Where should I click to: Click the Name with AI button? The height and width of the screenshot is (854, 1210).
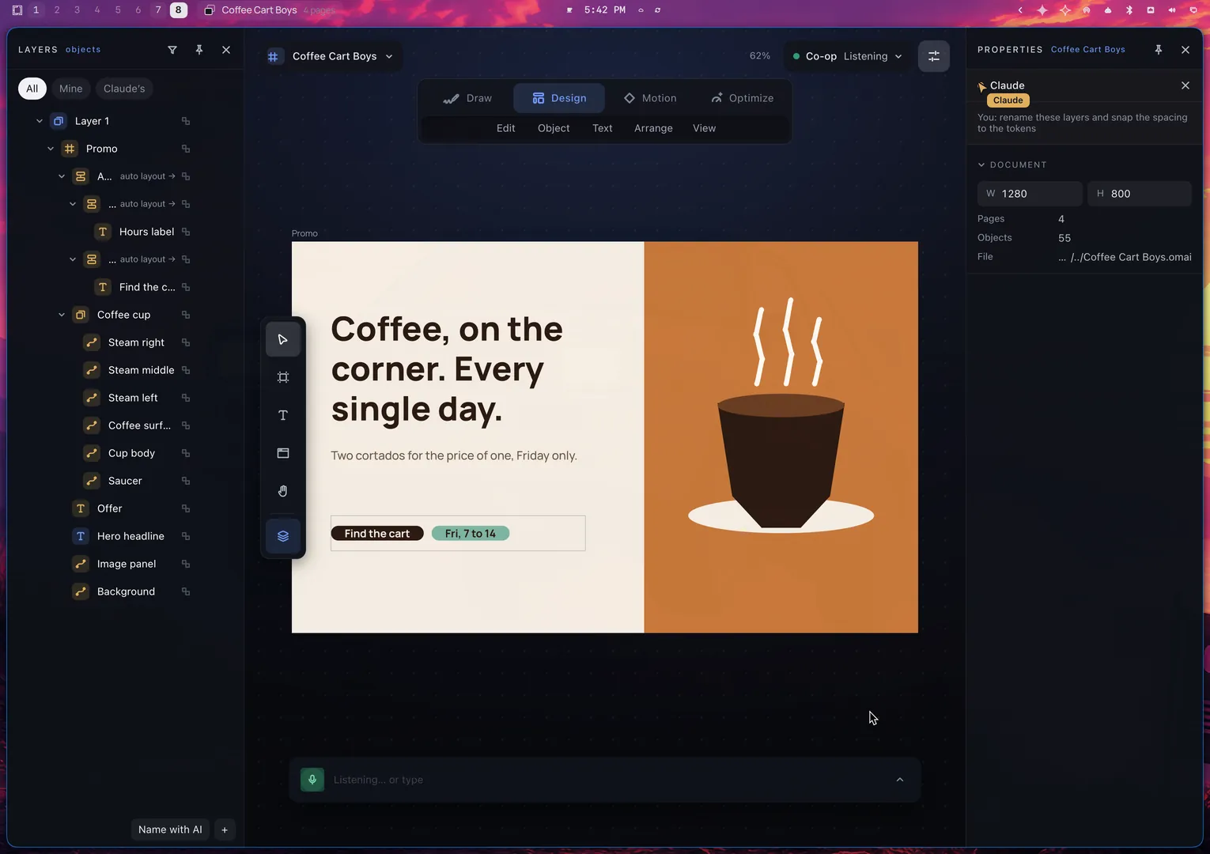(x=170, y=829)
